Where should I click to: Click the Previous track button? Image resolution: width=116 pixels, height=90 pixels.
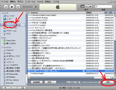click(x=6, y=7)
